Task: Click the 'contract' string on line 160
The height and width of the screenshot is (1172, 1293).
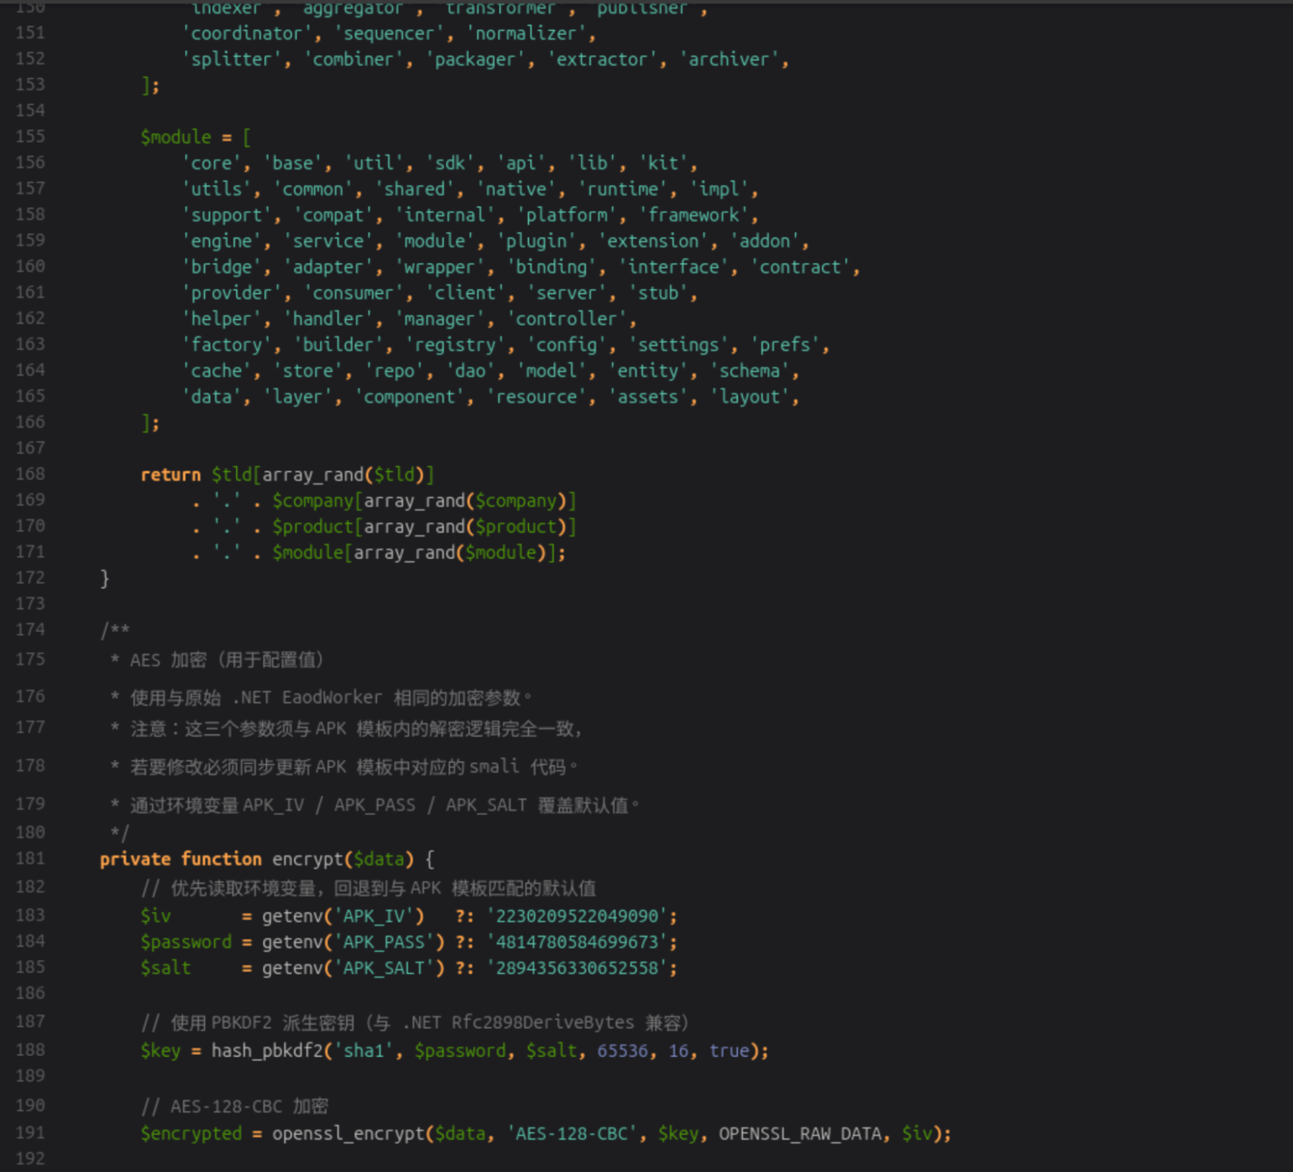Action: [x=800, y=267]
